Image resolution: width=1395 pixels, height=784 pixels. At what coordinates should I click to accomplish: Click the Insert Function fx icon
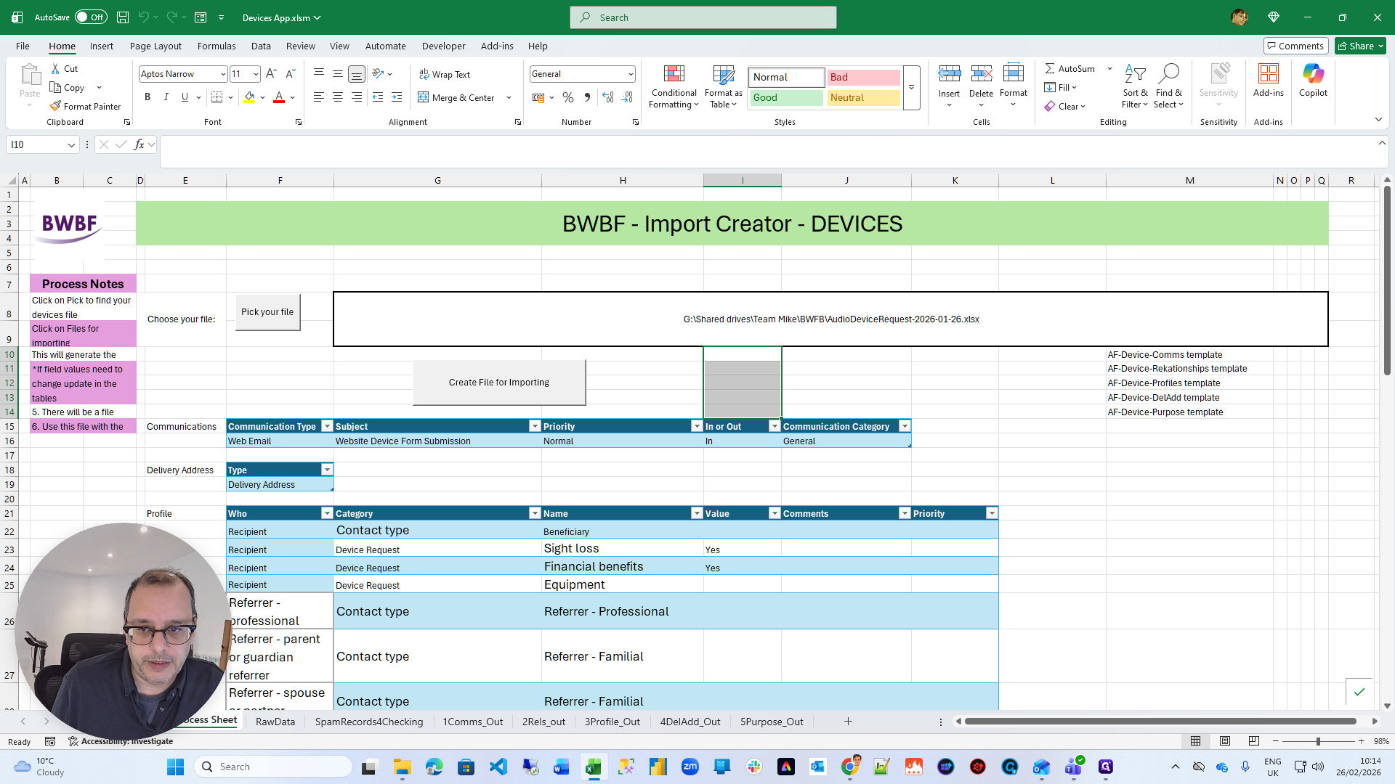pyautogui.click(x=139, y=144)
